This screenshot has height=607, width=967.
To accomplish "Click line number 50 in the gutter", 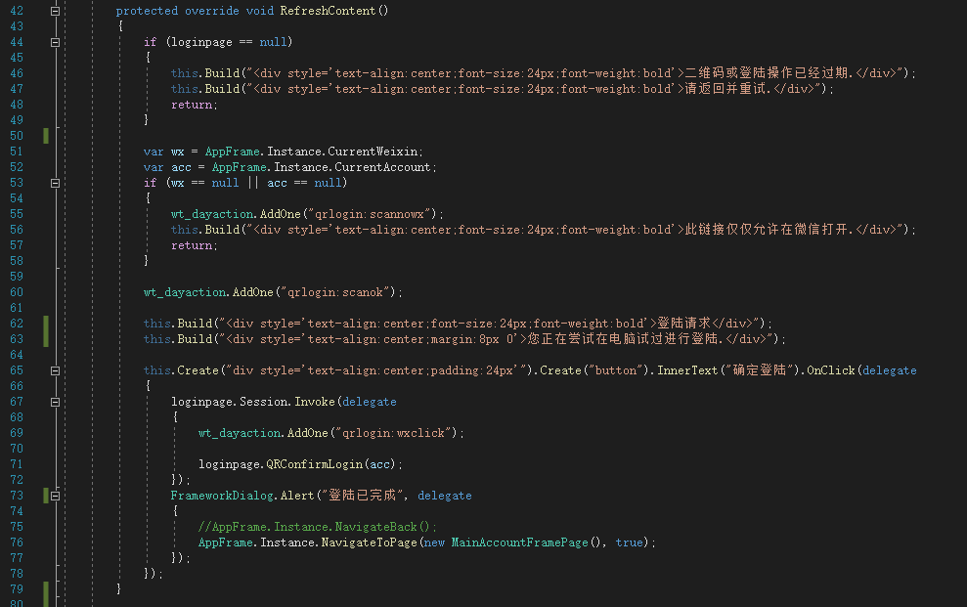I will pyautogui.click(x=17, y=136).
